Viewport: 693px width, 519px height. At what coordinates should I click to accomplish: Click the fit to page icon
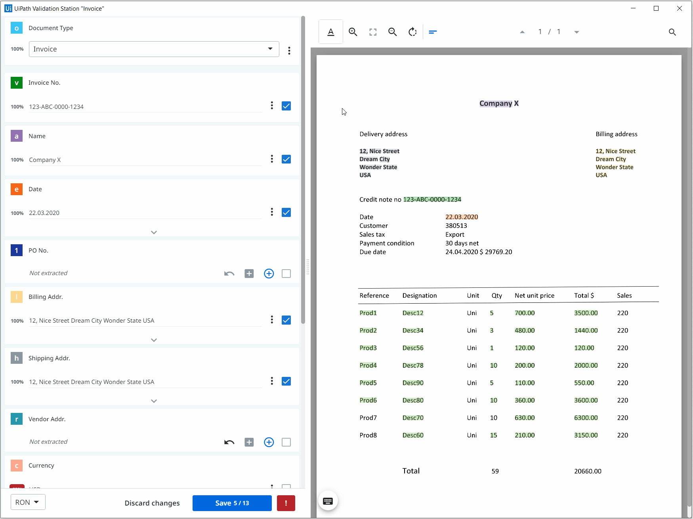pos(373,32)
